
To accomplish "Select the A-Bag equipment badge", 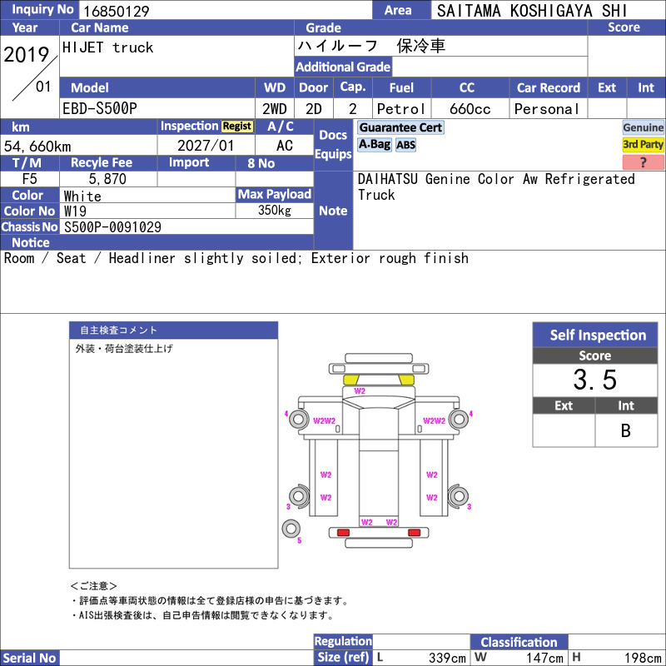I will click(x=374, y=145).
